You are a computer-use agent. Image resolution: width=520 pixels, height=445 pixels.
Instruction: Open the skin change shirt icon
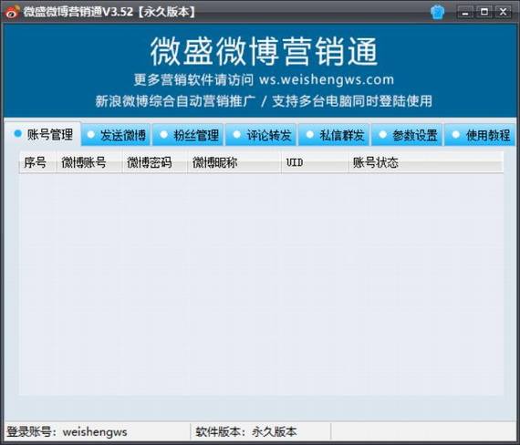pyautogui.click(x=437, y=12)
